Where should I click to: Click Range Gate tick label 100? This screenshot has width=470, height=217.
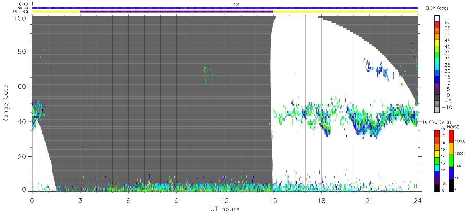coord(20,18)
